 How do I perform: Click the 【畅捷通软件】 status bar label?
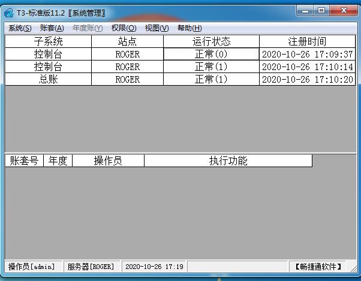(x=318, y=267)
